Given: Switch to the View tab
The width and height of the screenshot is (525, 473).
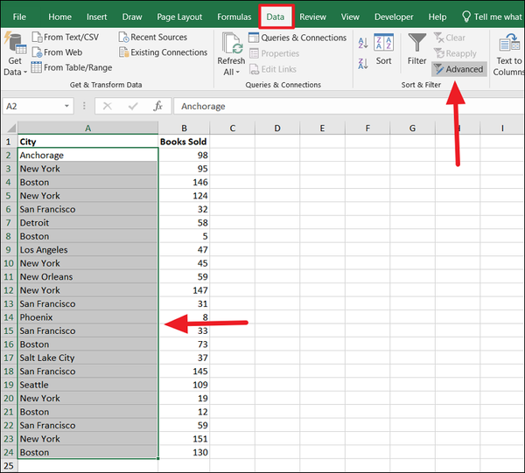Looking at the screenshot, I should 350,17.
